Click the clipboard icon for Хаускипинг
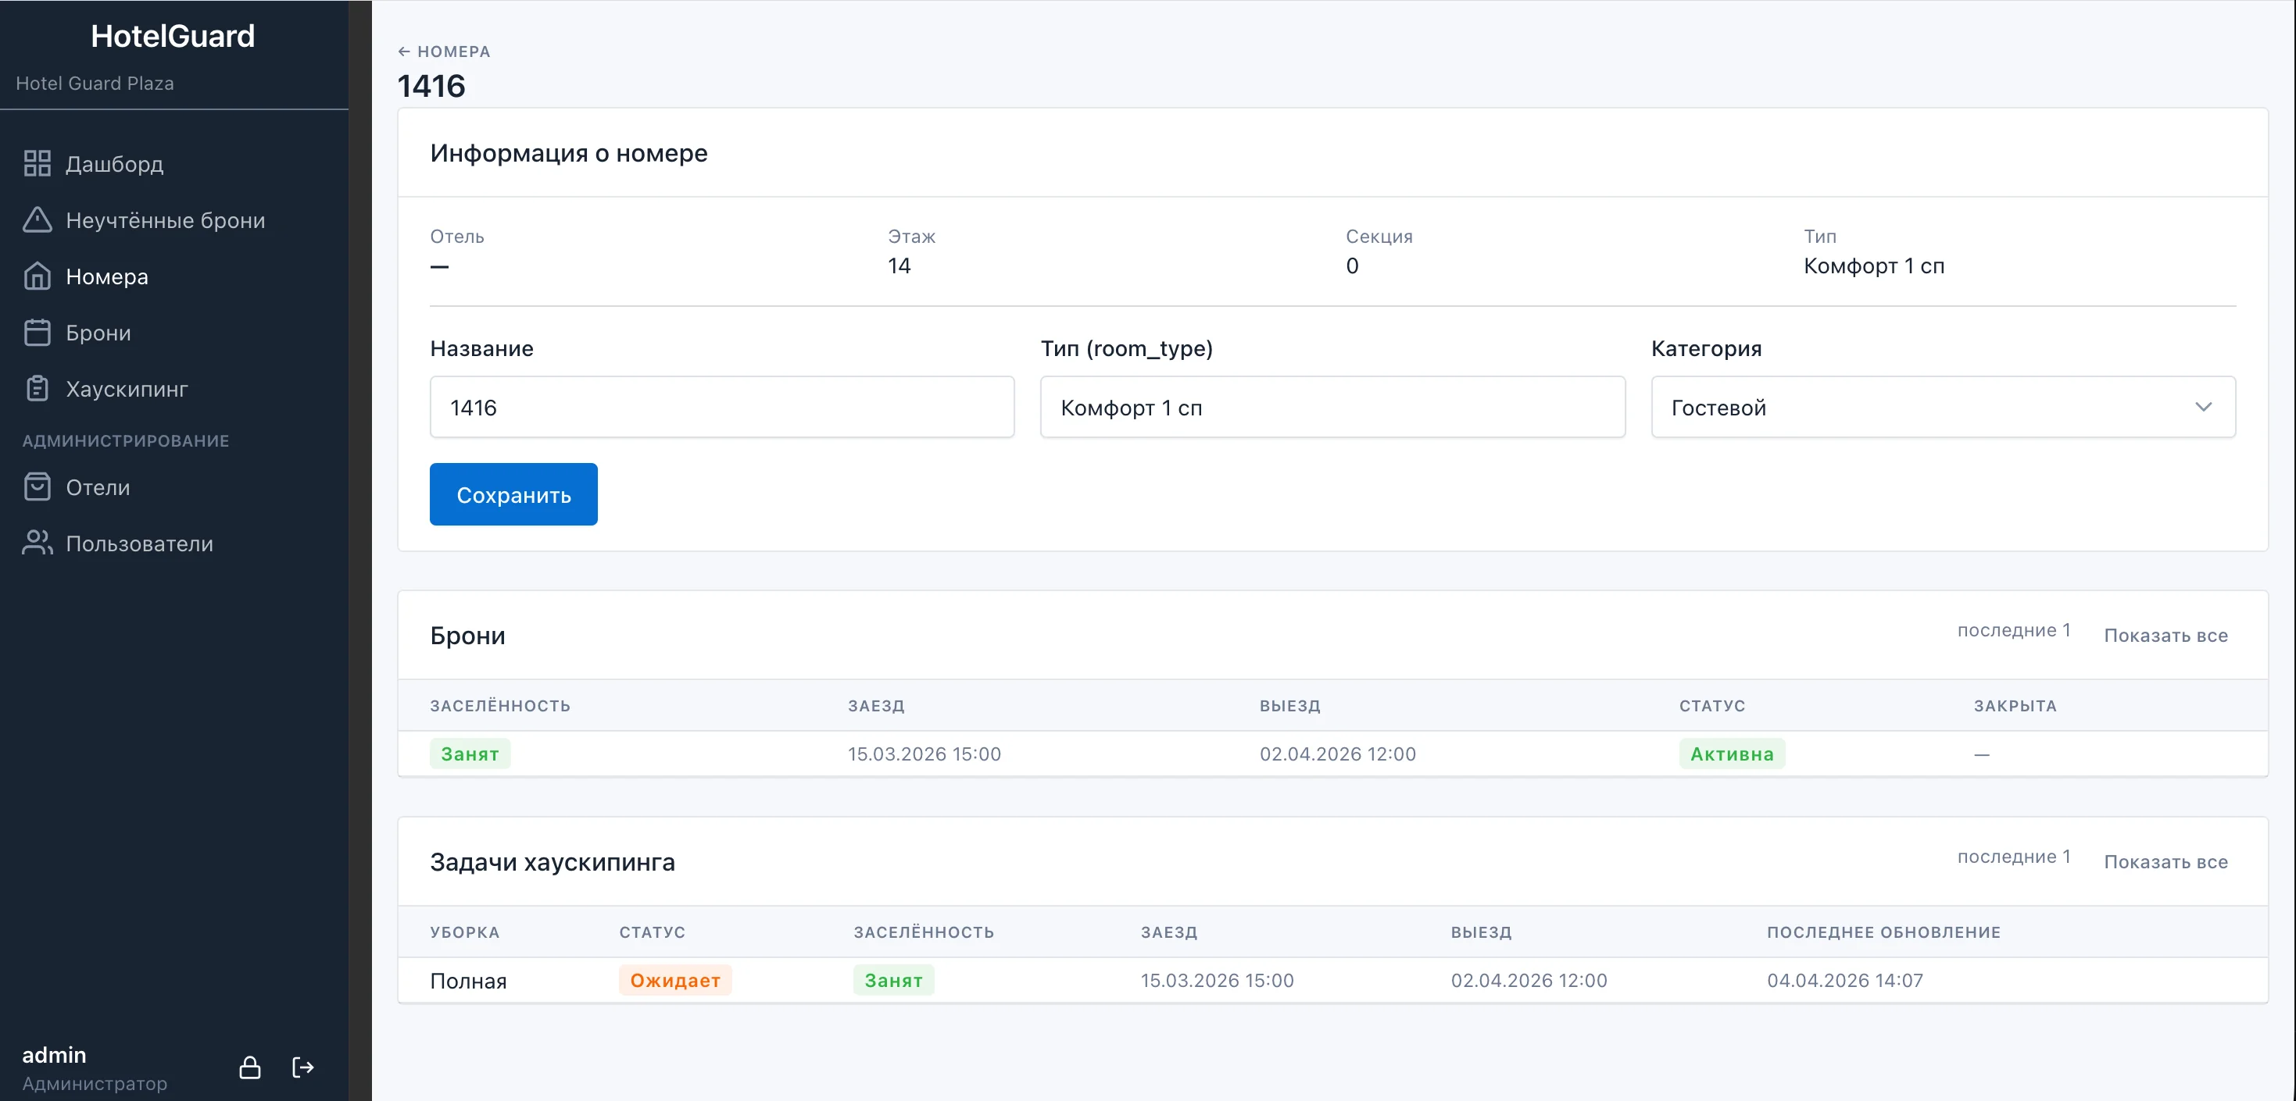The image size is (2296, 1101). [37, 388]
